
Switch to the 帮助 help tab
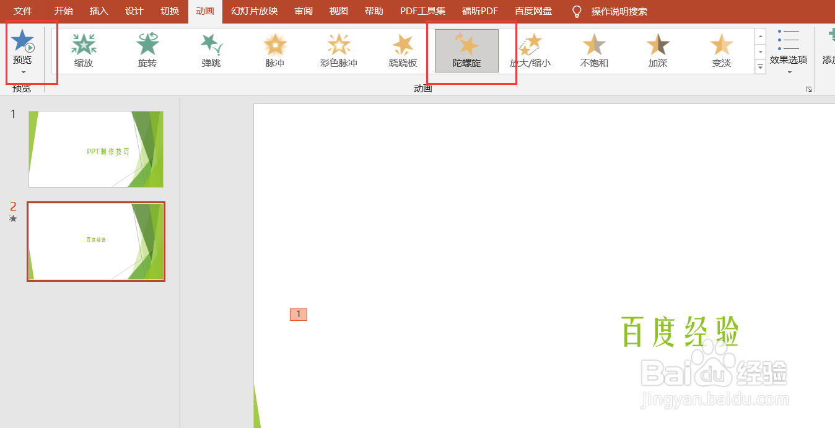tap(374, 11)
